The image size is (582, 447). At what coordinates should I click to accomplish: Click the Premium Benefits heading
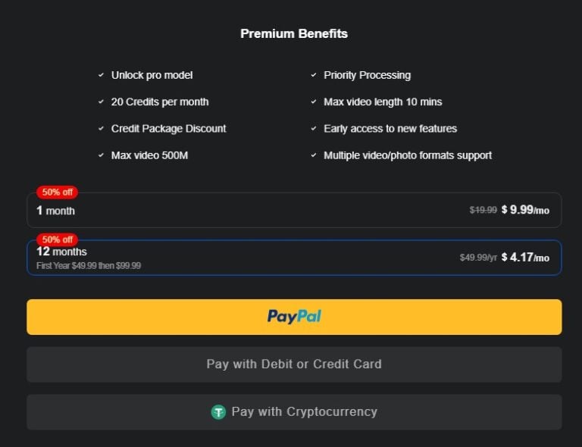[x=294, y=33]
